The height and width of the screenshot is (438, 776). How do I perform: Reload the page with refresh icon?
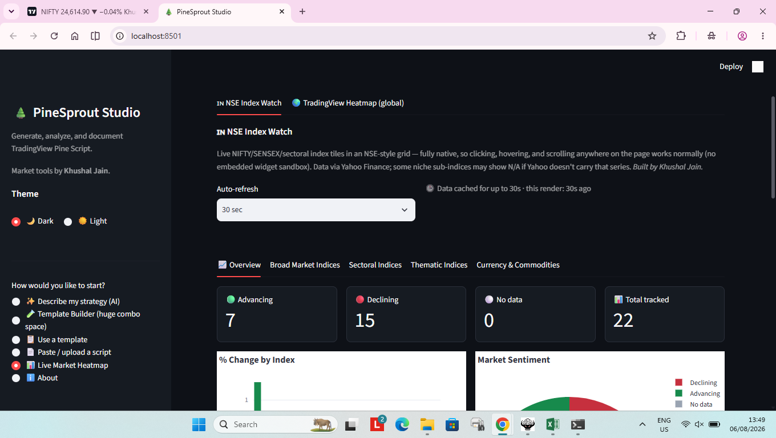tap(54, 36)
